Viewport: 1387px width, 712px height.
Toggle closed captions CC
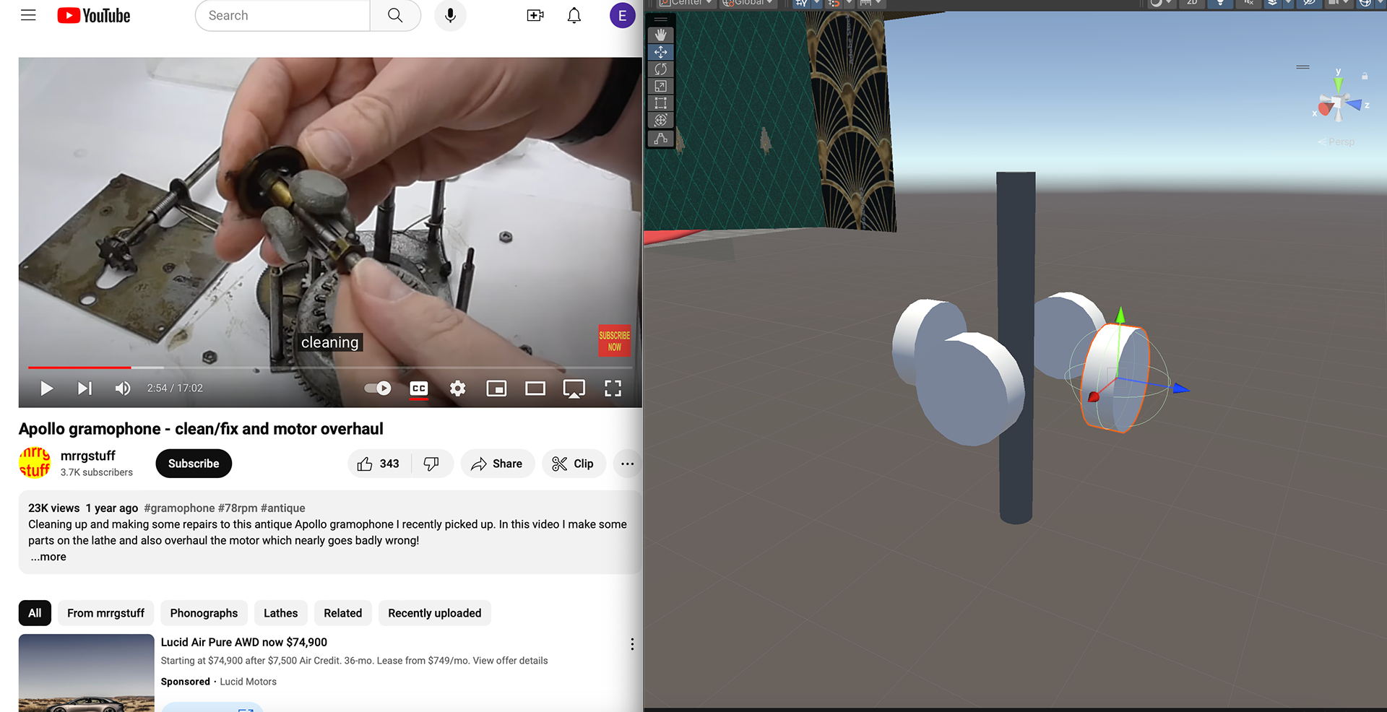tap(419, 388)
